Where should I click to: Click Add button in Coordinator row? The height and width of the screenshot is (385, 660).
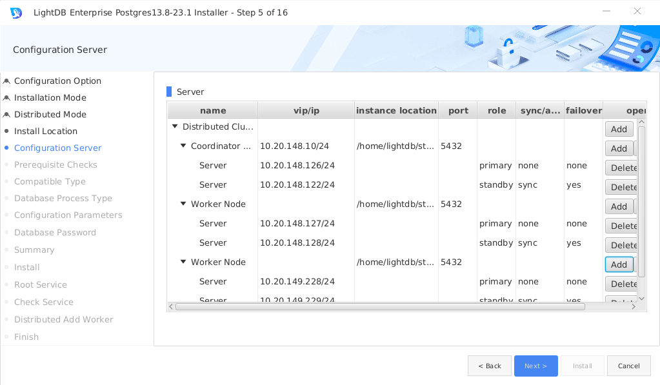tap(619, 148)
